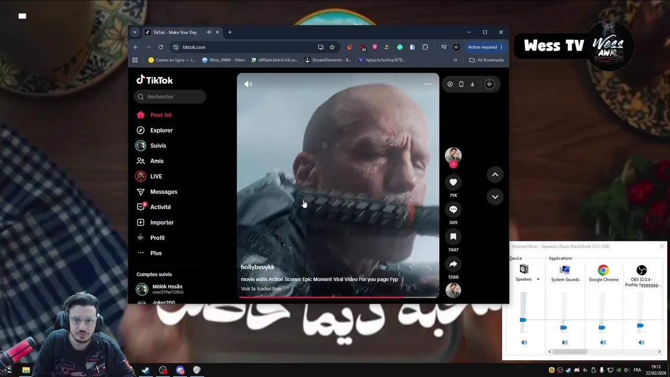The height and width of the screenshot is (377, 670).
Task: Open StreamElements bookmark
Action: [328, 60]
